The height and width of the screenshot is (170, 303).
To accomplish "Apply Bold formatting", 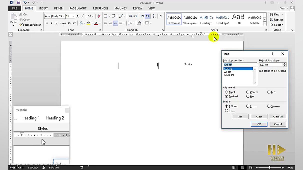I will point(46,23).
